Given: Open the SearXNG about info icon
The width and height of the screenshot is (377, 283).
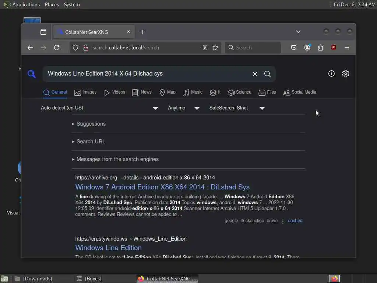Looking at the screenshot, I should (x=331, y=74).
